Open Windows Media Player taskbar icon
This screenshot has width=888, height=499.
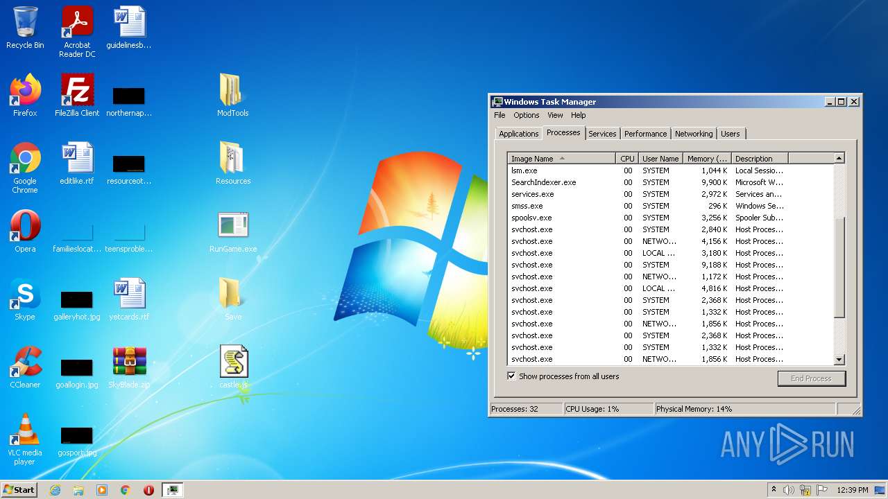tap(102, 490)
